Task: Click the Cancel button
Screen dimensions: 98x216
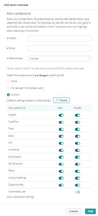Action: (x=73, y=211)
